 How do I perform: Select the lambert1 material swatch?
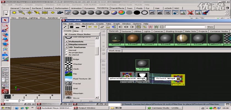(215, 39)
